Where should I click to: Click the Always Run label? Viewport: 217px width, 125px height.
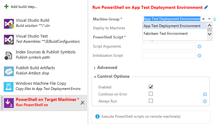click(x=108, y=101)
